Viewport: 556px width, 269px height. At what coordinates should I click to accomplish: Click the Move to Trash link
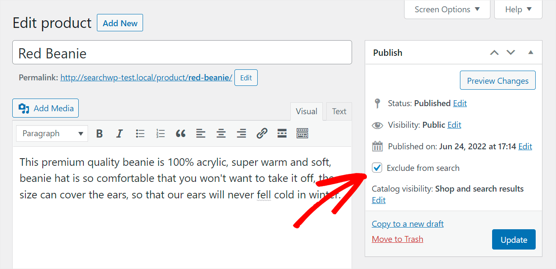[x=397, y=239]
